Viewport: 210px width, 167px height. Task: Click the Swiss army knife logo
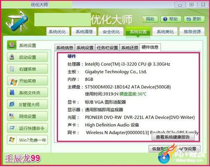(17, 21)
